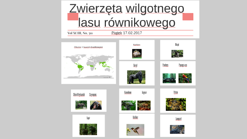Open the leopard photo
Viewport: 247px width, 139px height.
point(177,129)
